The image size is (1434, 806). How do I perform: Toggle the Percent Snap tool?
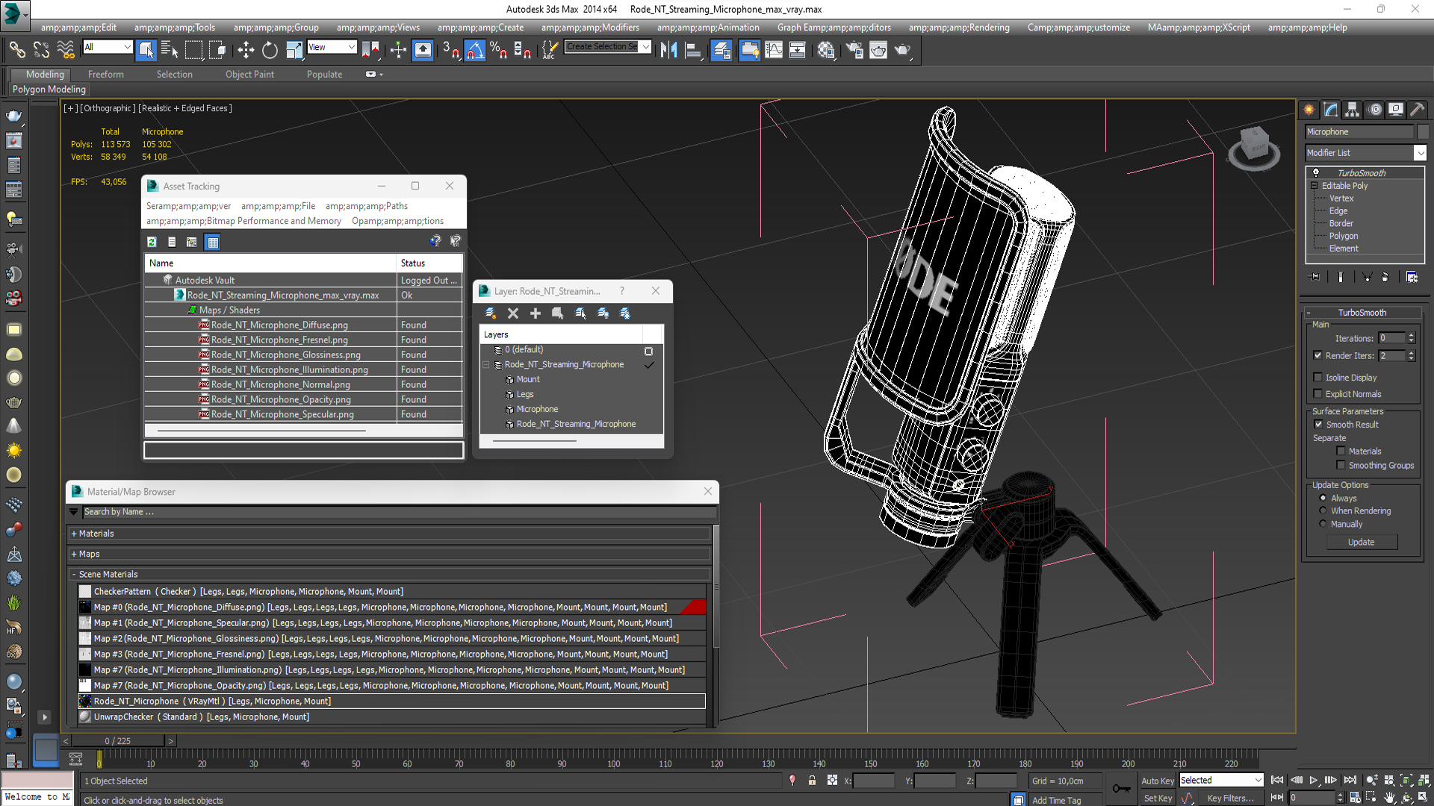(x=498, y=50)
